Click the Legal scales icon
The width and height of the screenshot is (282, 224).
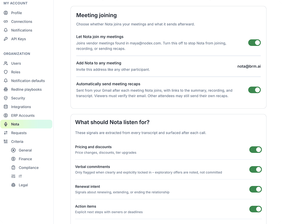point(13,185)
